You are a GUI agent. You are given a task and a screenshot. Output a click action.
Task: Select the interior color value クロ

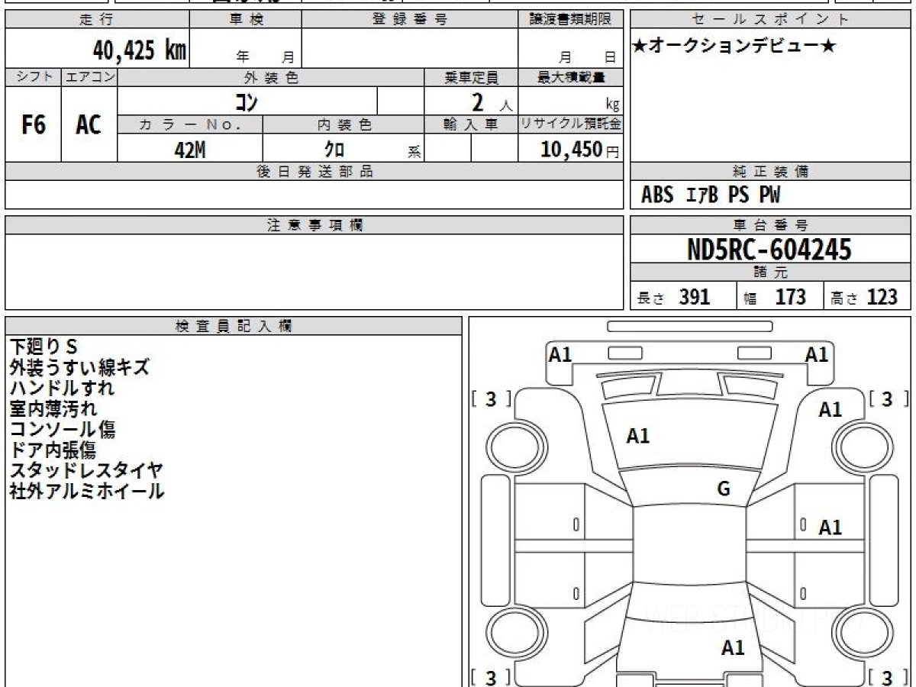(x=334, y=150)
